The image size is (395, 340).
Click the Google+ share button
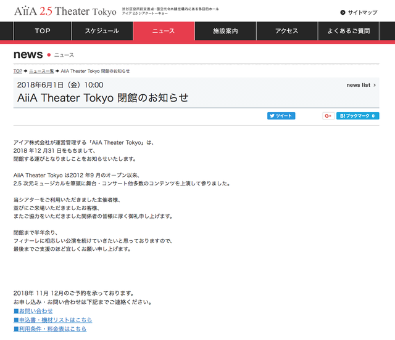point(328,116)
